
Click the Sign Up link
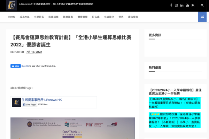click(x=25, y=66)
